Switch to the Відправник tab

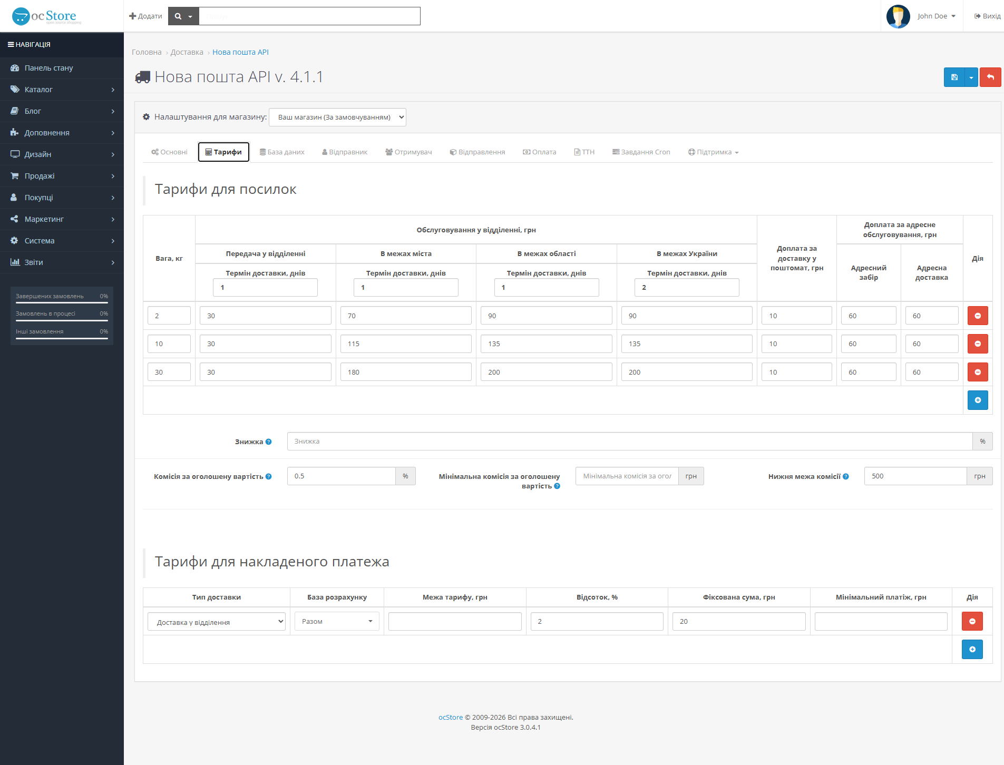(x=345, y=152)
